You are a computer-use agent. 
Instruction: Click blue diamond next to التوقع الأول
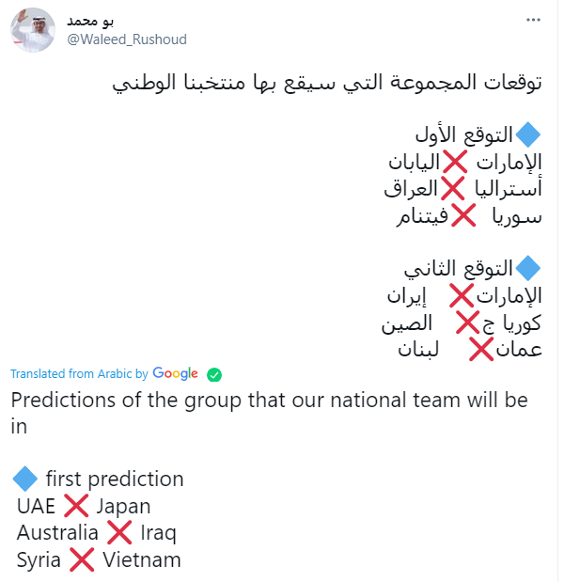click(x=528, y=134)
